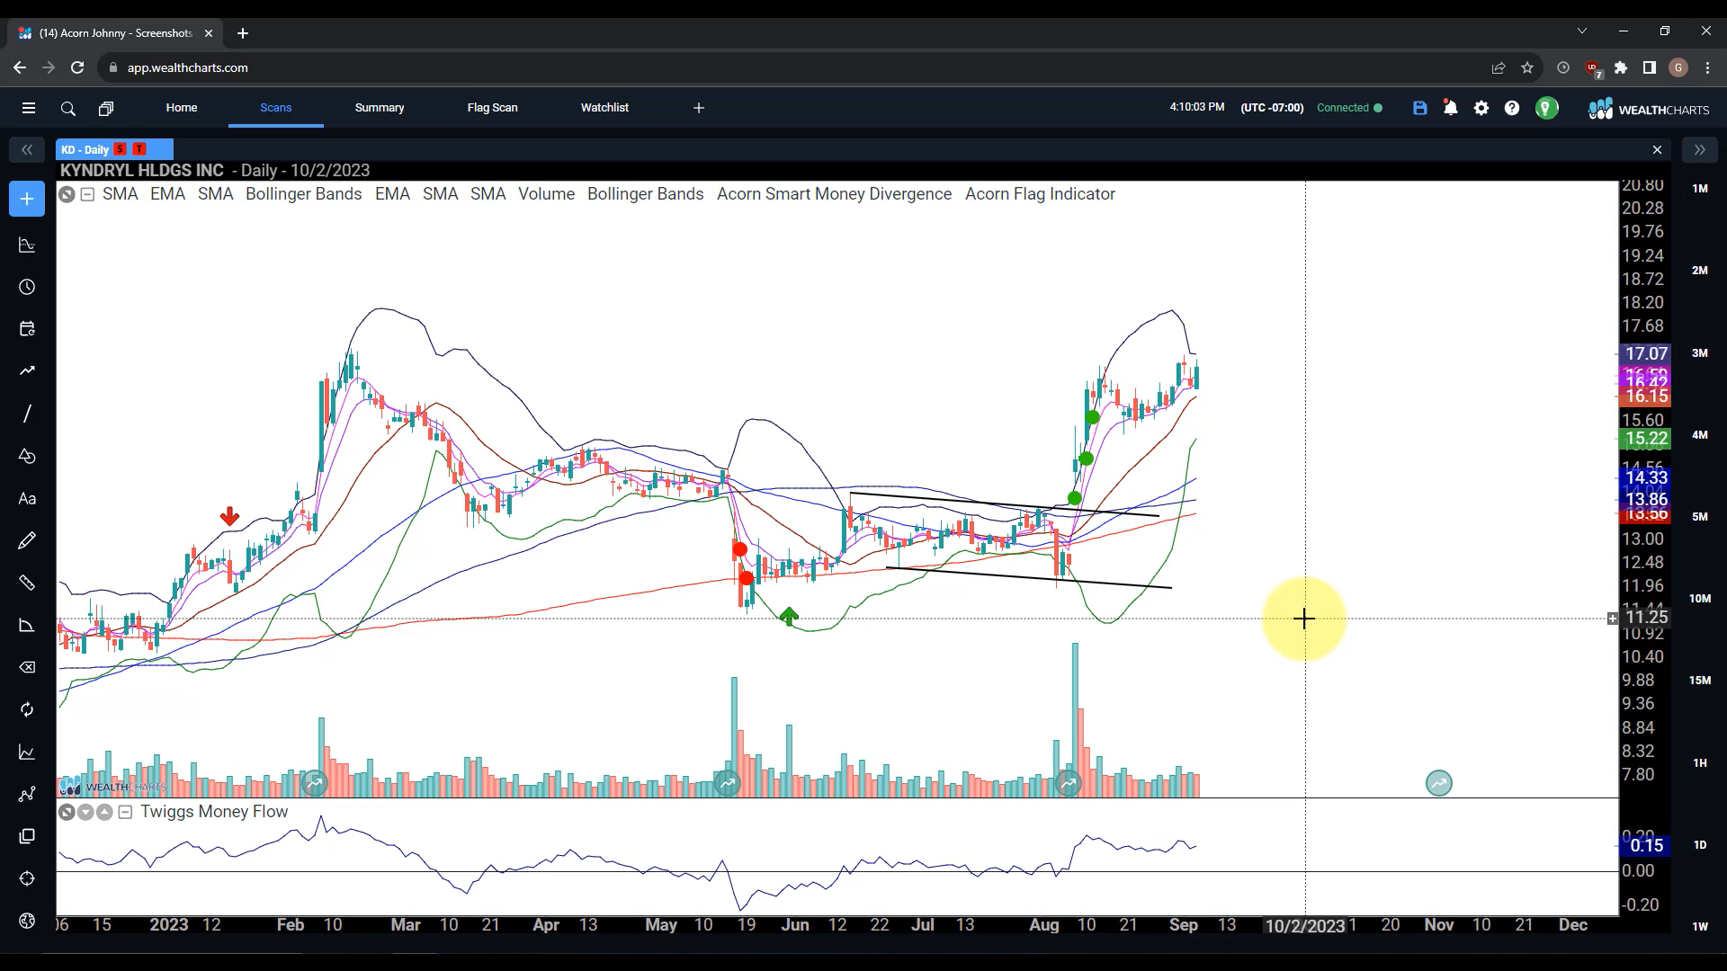
Task: Select the straight line drawing tool
Action: [x=27, y=413]
